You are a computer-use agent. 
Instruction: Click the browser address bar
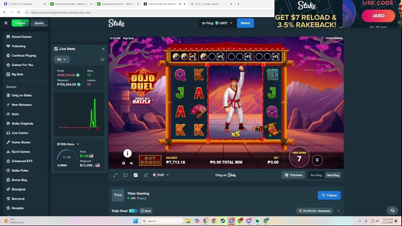[x=149, y=12]
